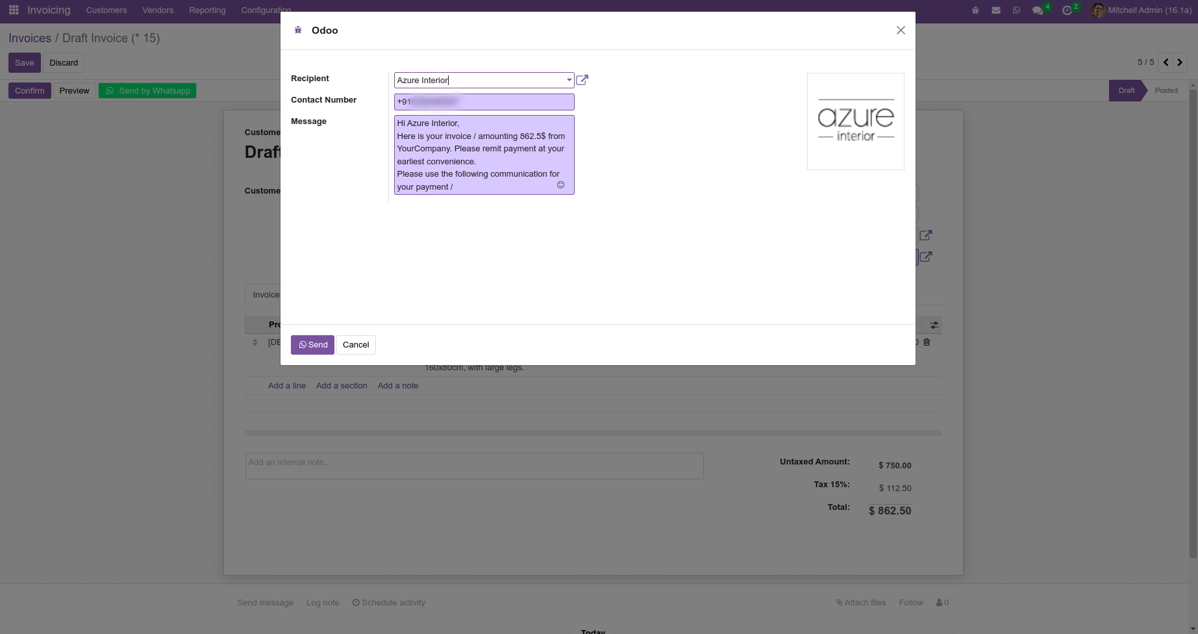Screen dimensions: 1198x634
Task: Click the bug icon in the dialog title
Action: [x=298, y=31]
